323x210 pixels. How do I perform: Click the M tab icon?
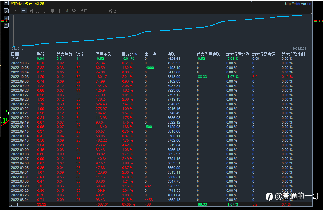pyautogui.click(x=67, y=11)
